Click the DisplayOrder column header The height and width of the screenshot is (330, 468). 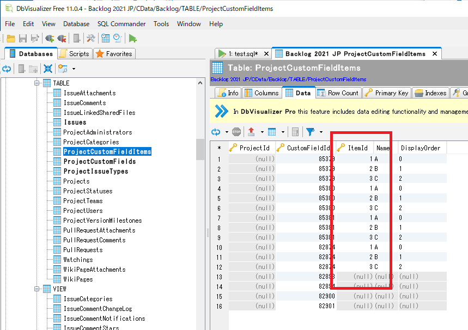pos(420,148)
